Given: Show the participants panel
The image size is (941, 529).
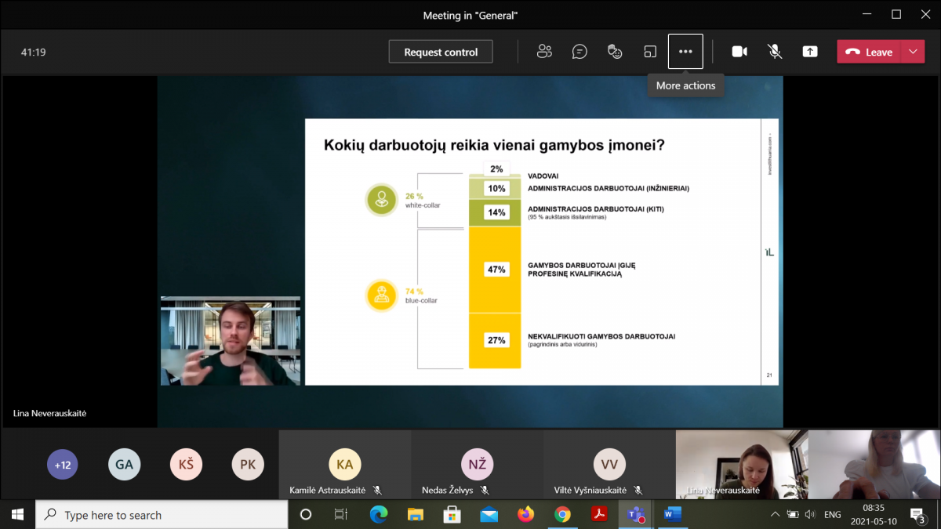Looking at the screenshot, I should [544, 52].
